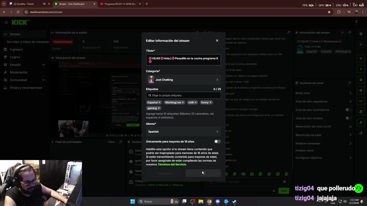Click the pencil icon in right rail

coord(361,45)
